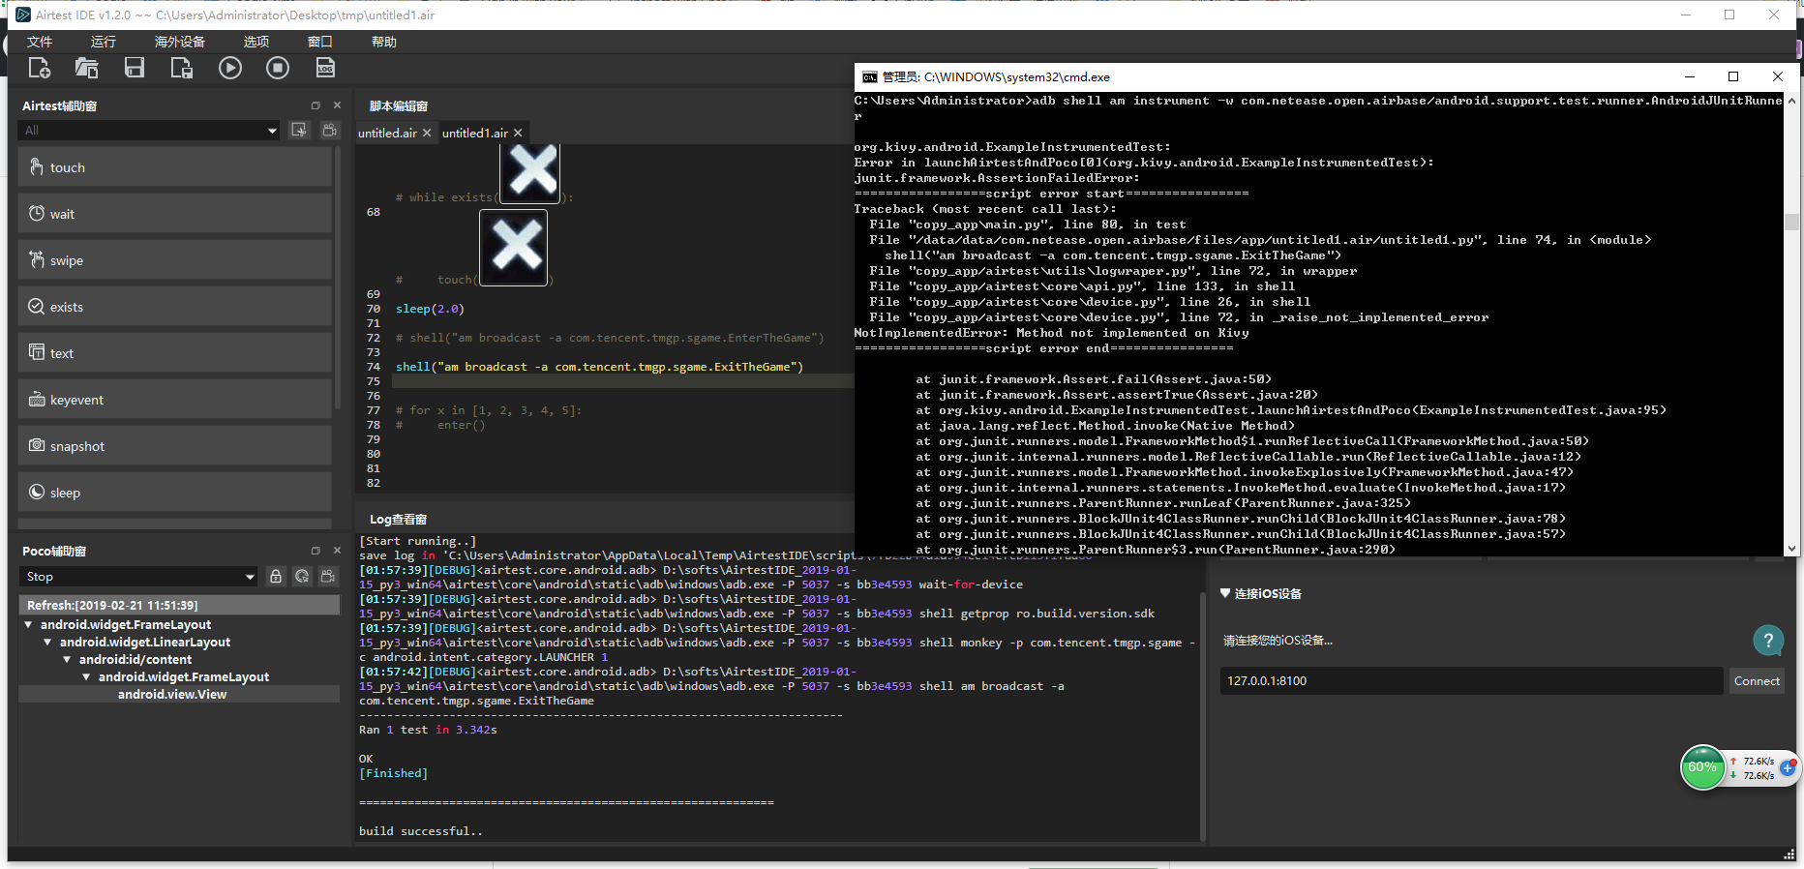This screenshot has height=869, width=1804.
Task: Switch to the untitled.air tab
Action: pos(387,134)
